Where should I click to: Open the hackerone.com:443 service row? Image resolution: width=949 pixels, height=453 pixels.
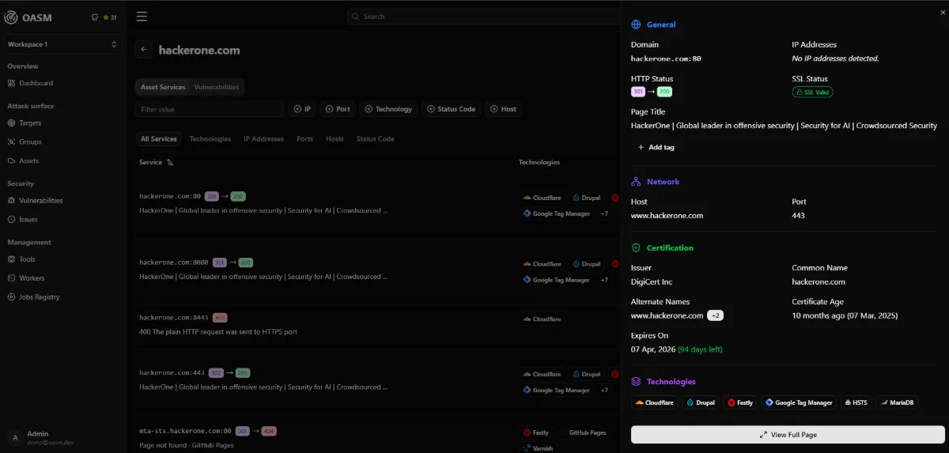[x=378, y=383]
